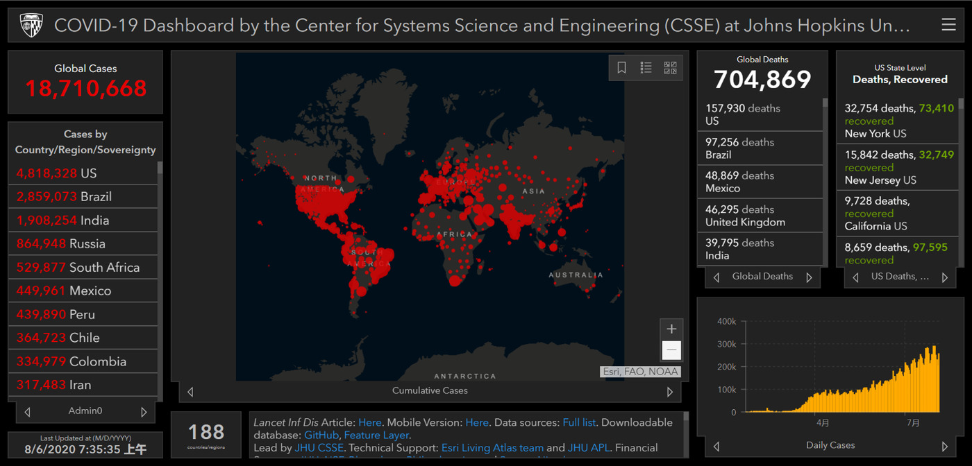Select 157,930 deaths US entry
This screenshot has height=466, width=972.
point(760,114)
